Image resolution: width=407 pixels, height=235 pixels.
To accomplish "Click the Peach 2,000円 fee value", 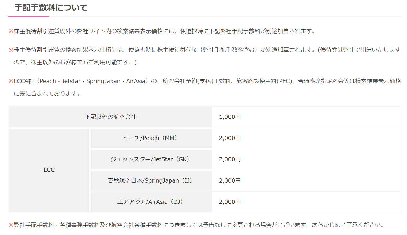I will [x=230, y=138].
